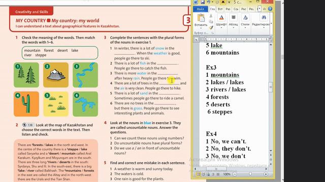Click the 'Ex4' heading in Word document
The height and width of the screenshot is (182, 325).
211,133
